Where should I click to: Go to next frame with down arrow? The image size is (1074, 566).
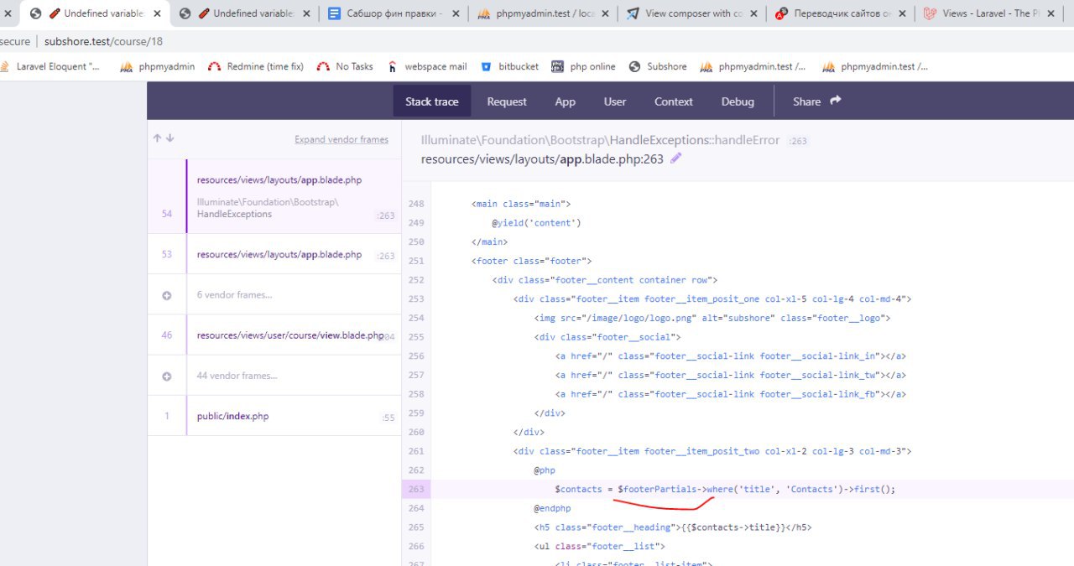pos(169,138)
